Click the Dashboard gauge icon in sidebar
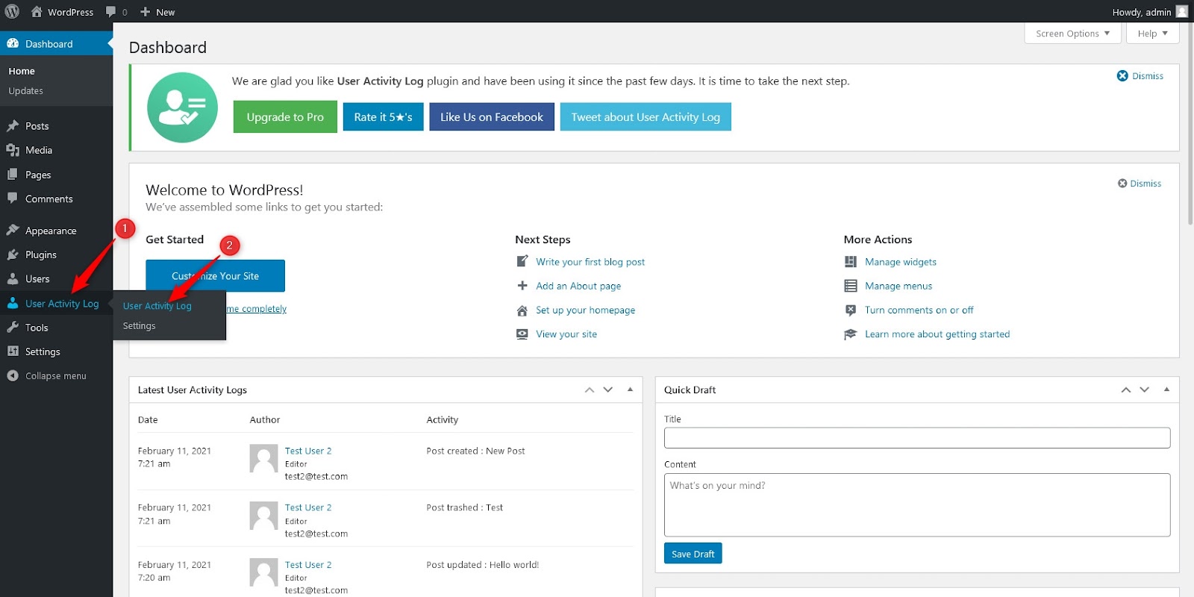The image size is (1194, 597). [13, 43]
